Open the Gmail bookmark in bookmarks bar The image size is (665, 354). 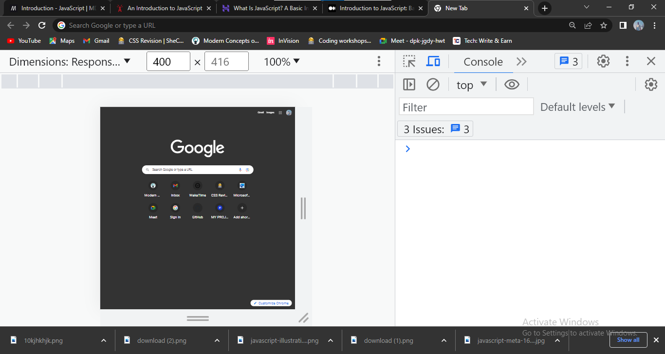click(x=96, y=41)
